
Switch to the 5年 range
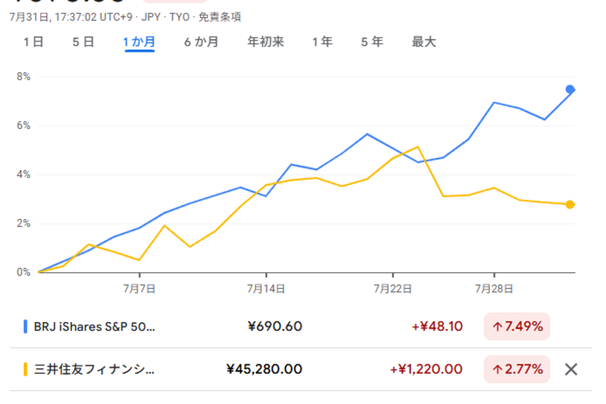pyautogui.click(x=372, y=42)
